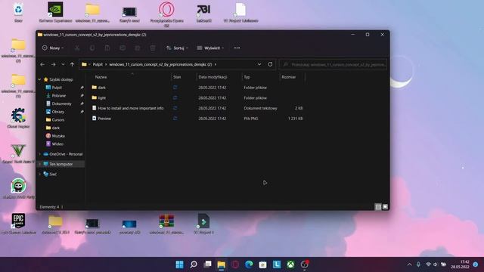Select the Recycle Bin desktop icon

[18, 12]
